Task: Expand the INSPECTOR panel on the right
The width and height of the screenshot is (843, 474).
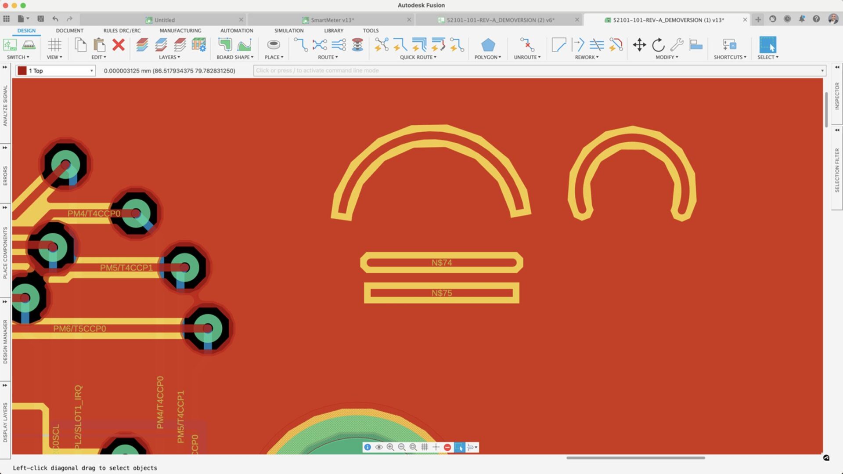Action: point(837,96)
